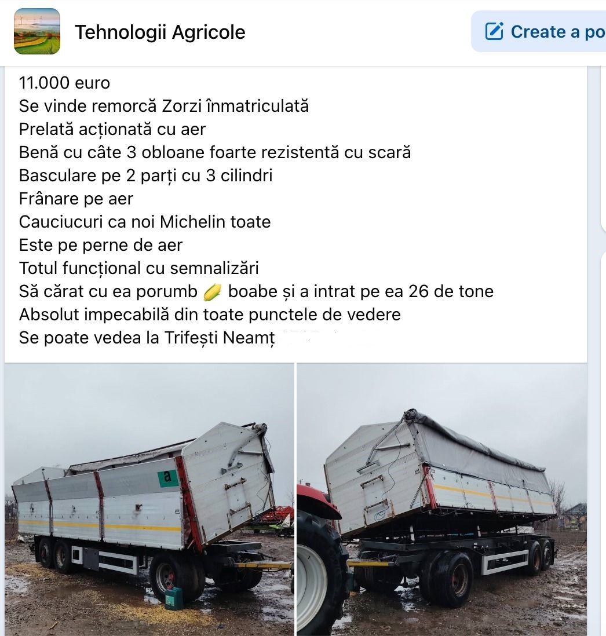Click the corn emoji in the post
Image resolution: width=606 pixels, height=636 pixels.
point(212,292)
